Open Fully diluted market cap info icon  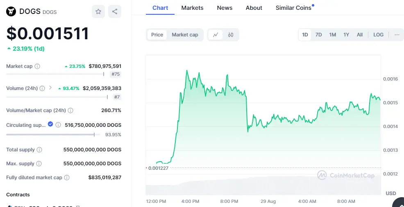point(67,178)
